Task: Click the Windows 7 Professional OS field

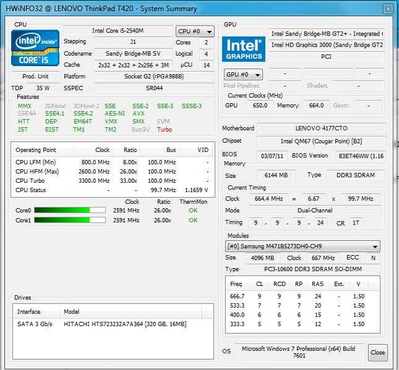Action: (299, 352)
